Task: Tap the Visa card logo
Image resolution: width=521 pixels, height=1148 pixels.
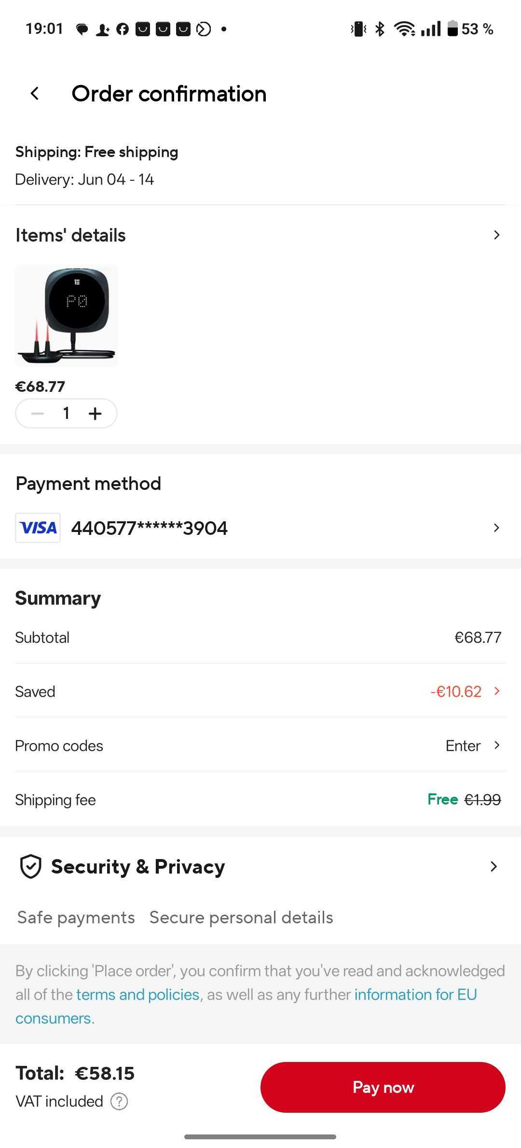Action: pyautogui.click(x=38, y=528)
